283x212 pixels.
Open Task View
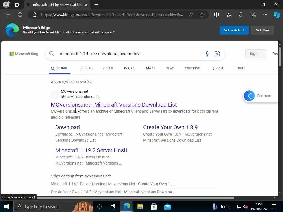point(113,206)
